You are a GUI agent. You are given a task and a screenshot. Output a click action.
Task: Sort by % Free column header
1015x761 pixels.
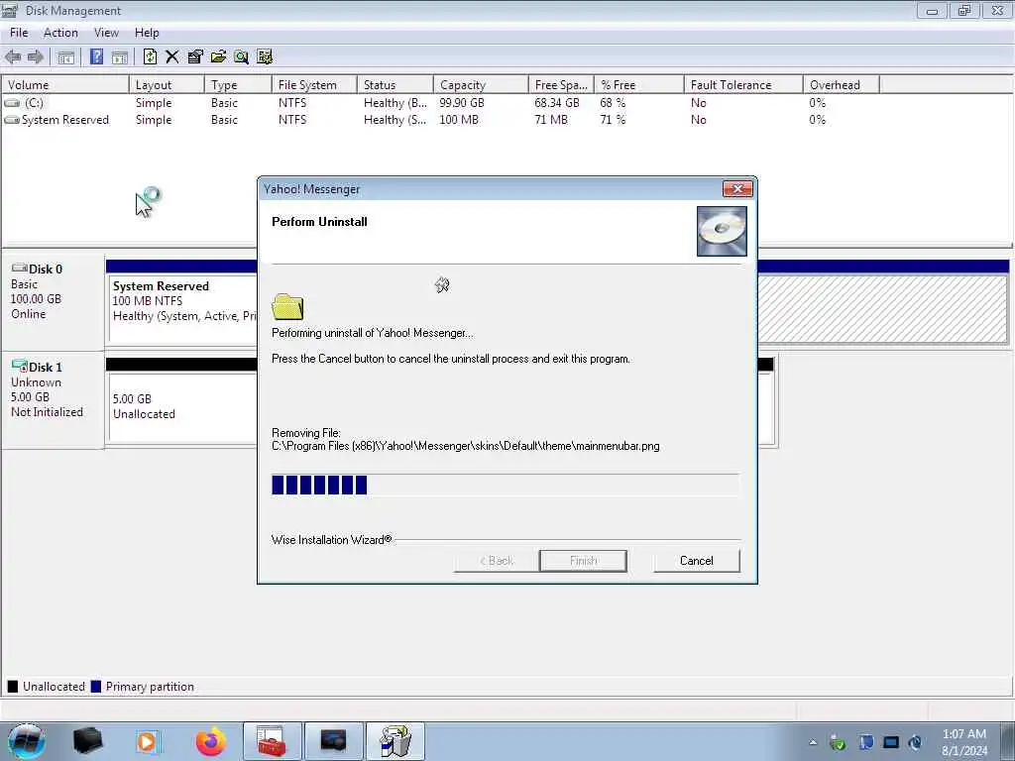click(639, 85)
